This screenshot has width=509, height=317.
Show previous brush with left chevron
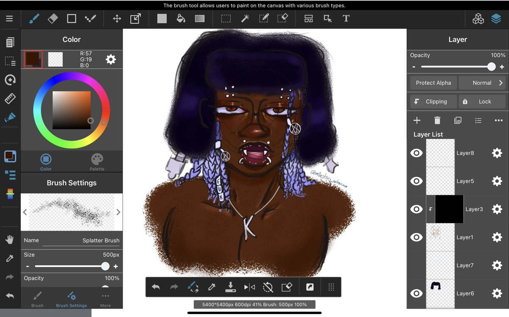click(25, 212)
